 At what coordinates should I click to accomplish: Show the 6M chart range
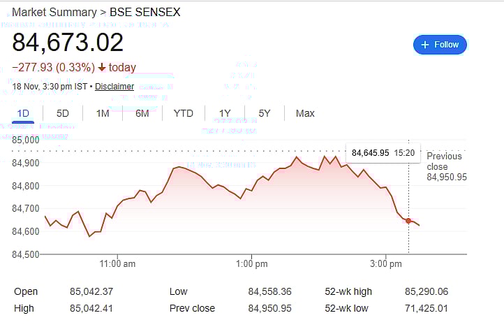click(142, 113)
